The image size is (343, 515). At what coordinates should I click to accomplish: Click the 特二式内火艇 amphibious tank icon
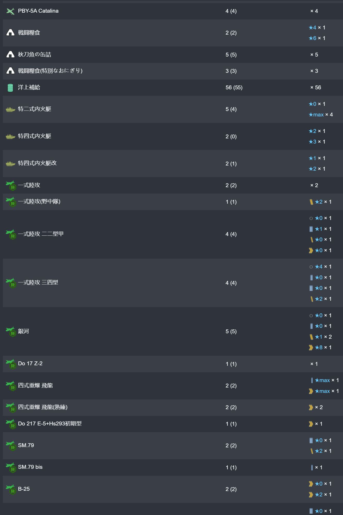click(x=10, y=110)
